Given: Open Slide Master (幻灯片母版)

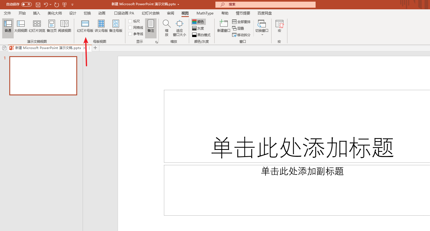Looking at the screenshot, I should (x=85, y=27).
